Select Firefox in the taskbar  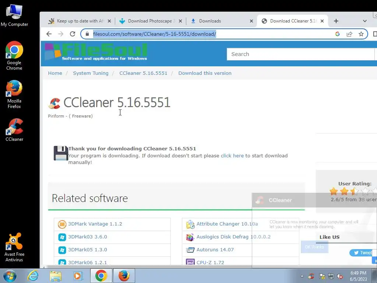pyautogui.click(x=124, y=276)
